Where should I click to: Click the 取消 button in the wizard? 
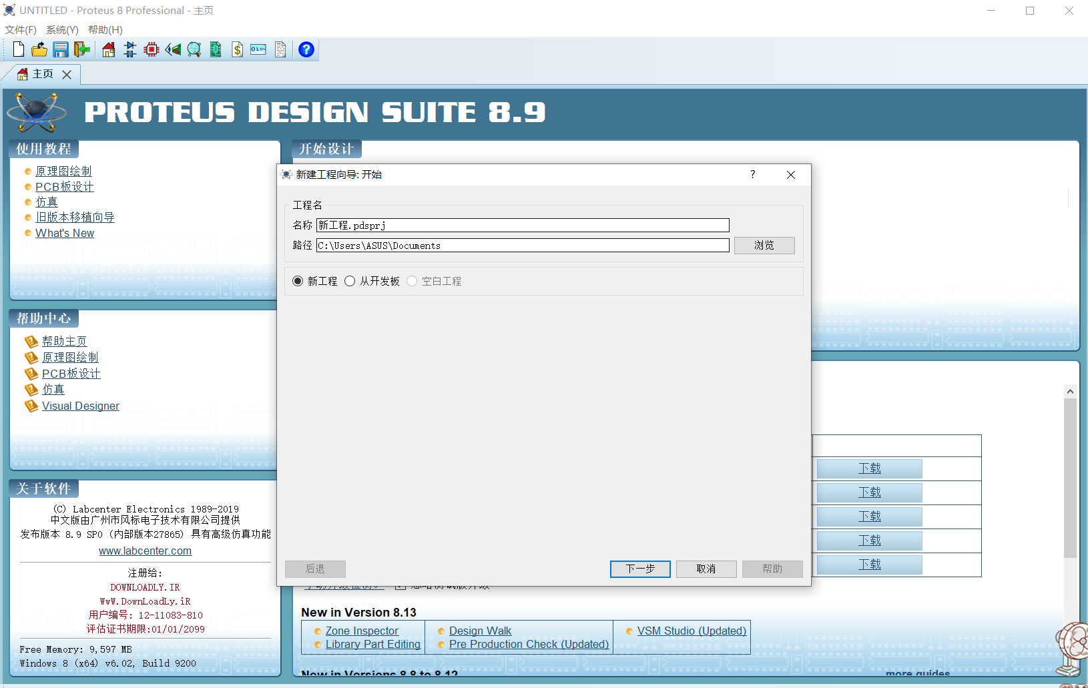click(x=706, y=569)
